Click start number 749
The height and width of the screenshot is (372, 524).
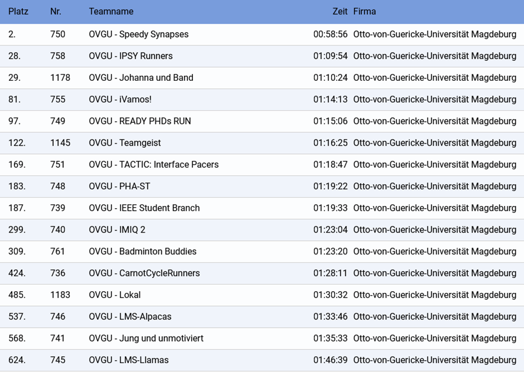[x=58, y=121]
